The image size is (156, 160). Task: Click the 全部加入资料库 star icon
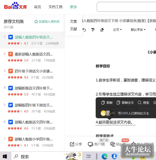pyautogui.click(x=36, y=21)
